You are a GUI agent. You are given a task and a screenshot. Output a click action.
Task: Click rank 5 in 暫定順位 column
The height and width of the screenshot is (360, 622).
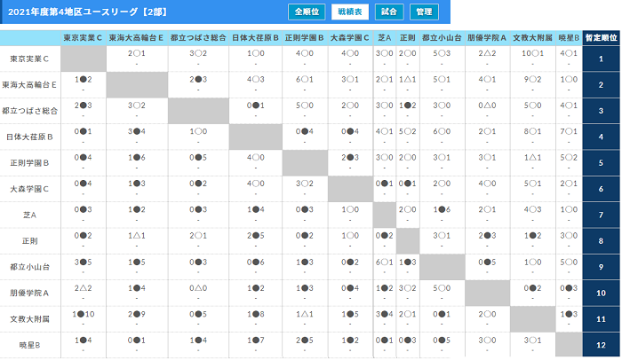[x=601, y=163]
